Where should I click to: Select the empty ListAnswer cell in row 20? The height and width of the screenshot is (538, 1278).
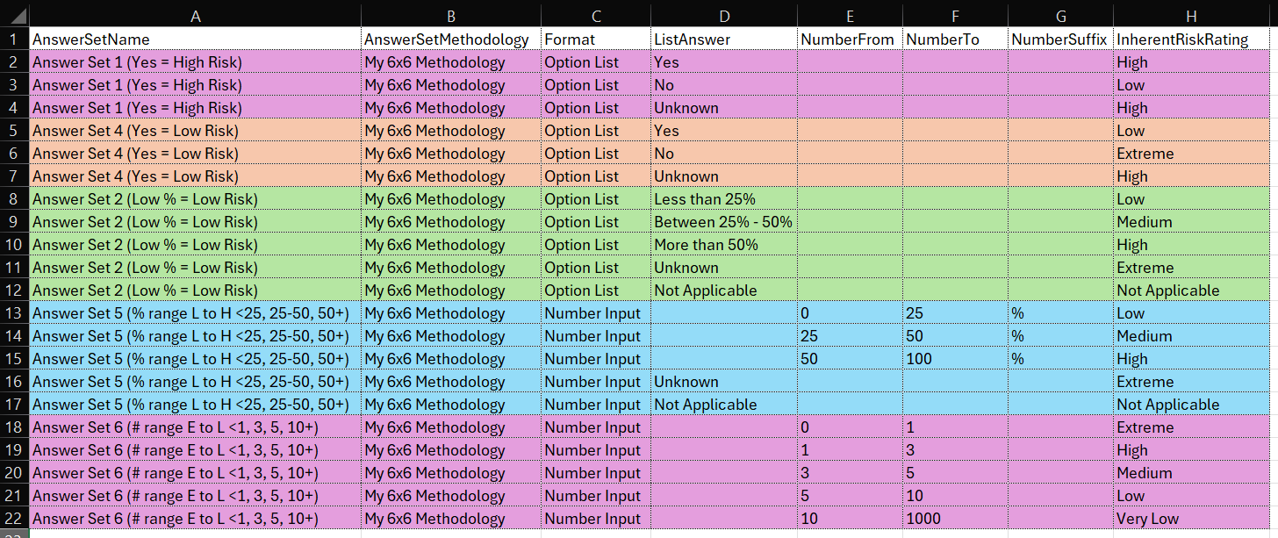(723, 473)
